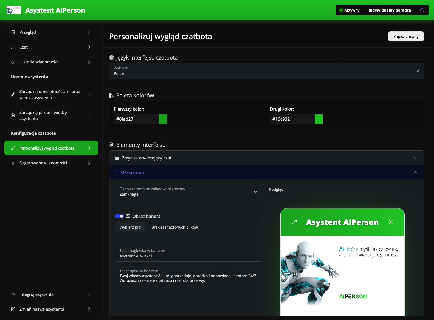Click the palette icon next to Paleta kolorów

coord(111,96)
